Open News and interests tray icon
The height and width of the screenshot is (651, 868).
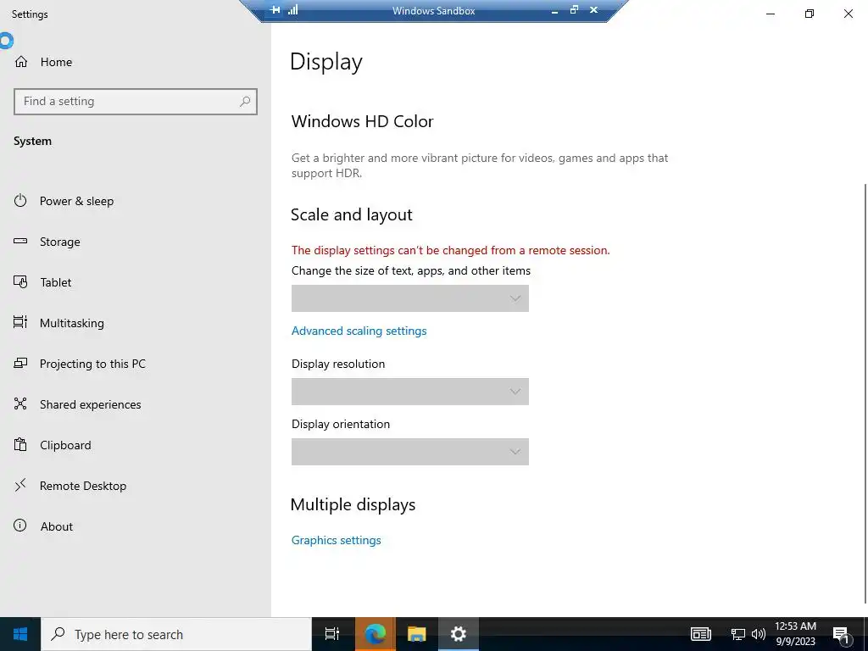tap(700, 634)
